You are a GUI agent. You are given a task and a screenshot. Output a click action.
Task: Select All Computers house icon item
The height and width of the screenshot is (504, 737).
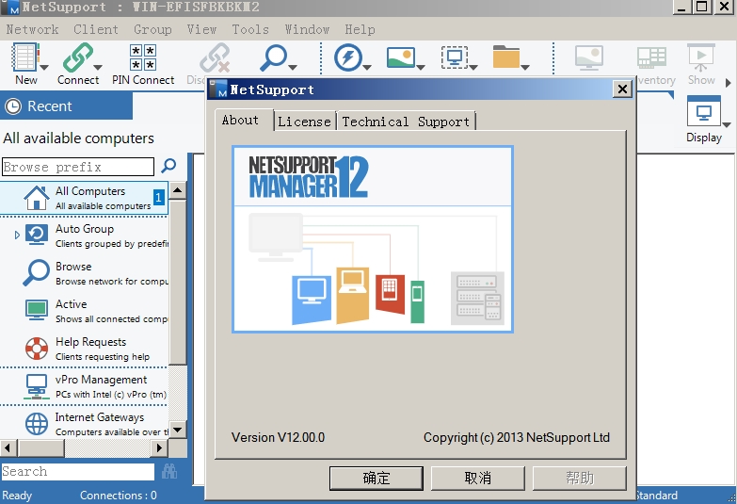point(84,198)
